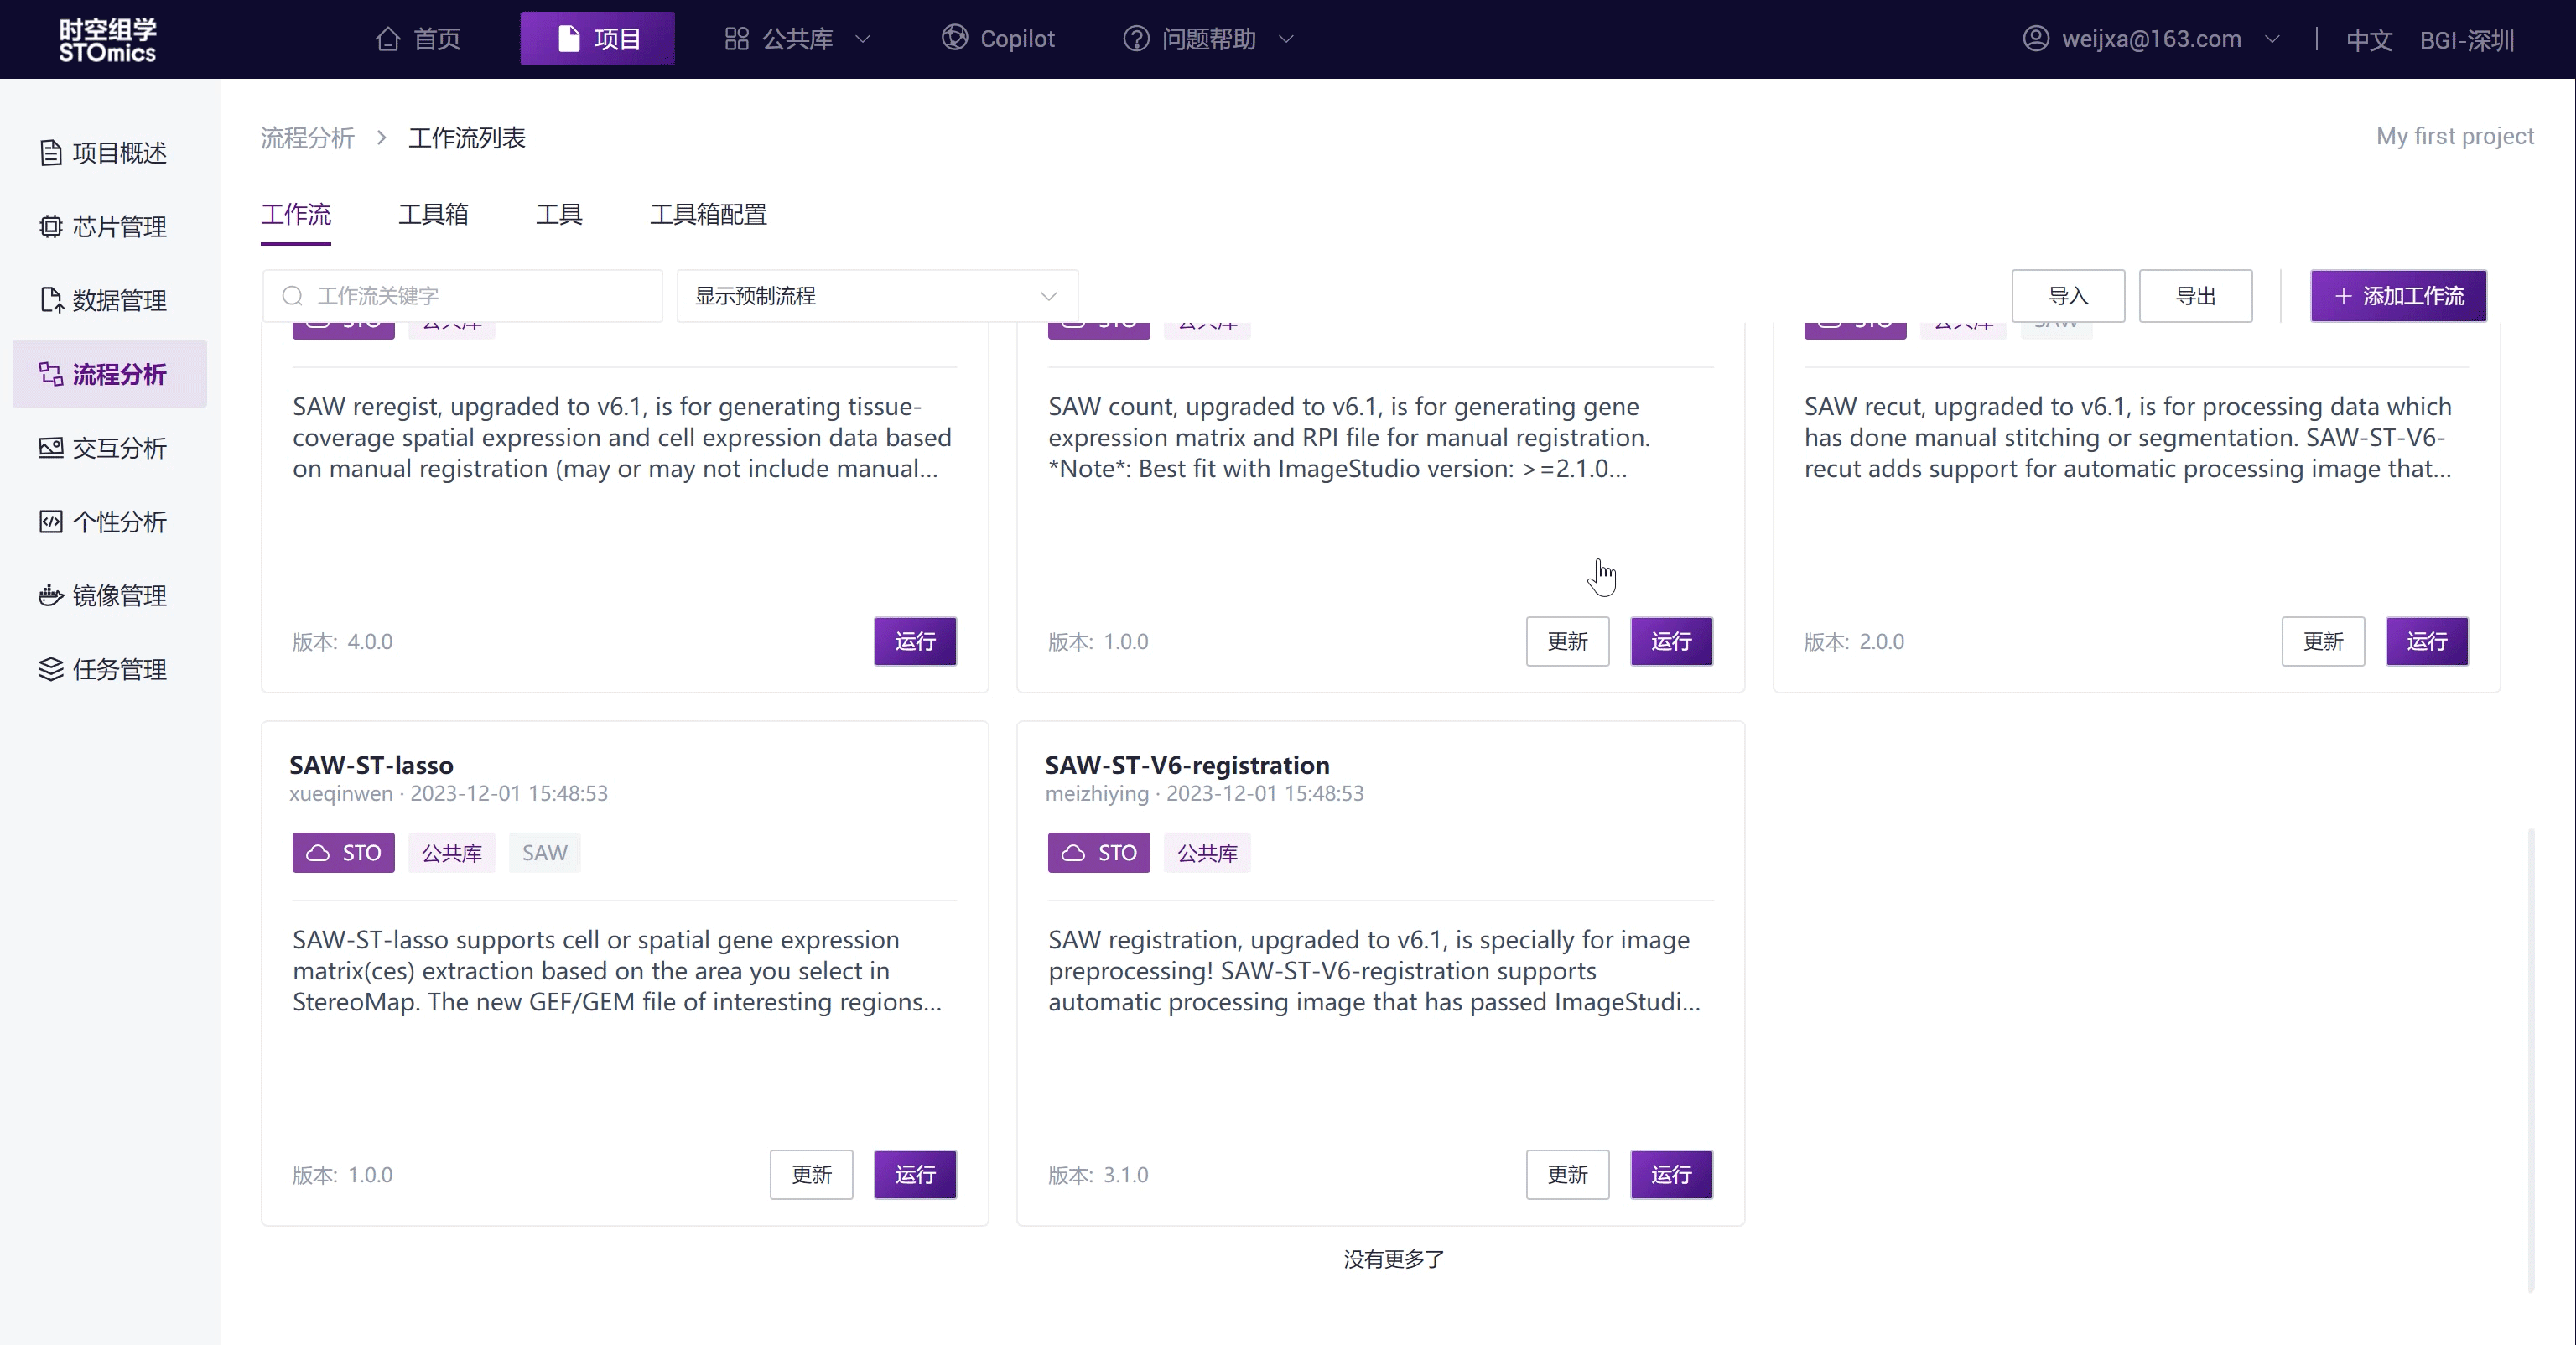2576x1345 pixels.
Task: Click the 添加工作流 button
Action: [x=2397, y=296]
